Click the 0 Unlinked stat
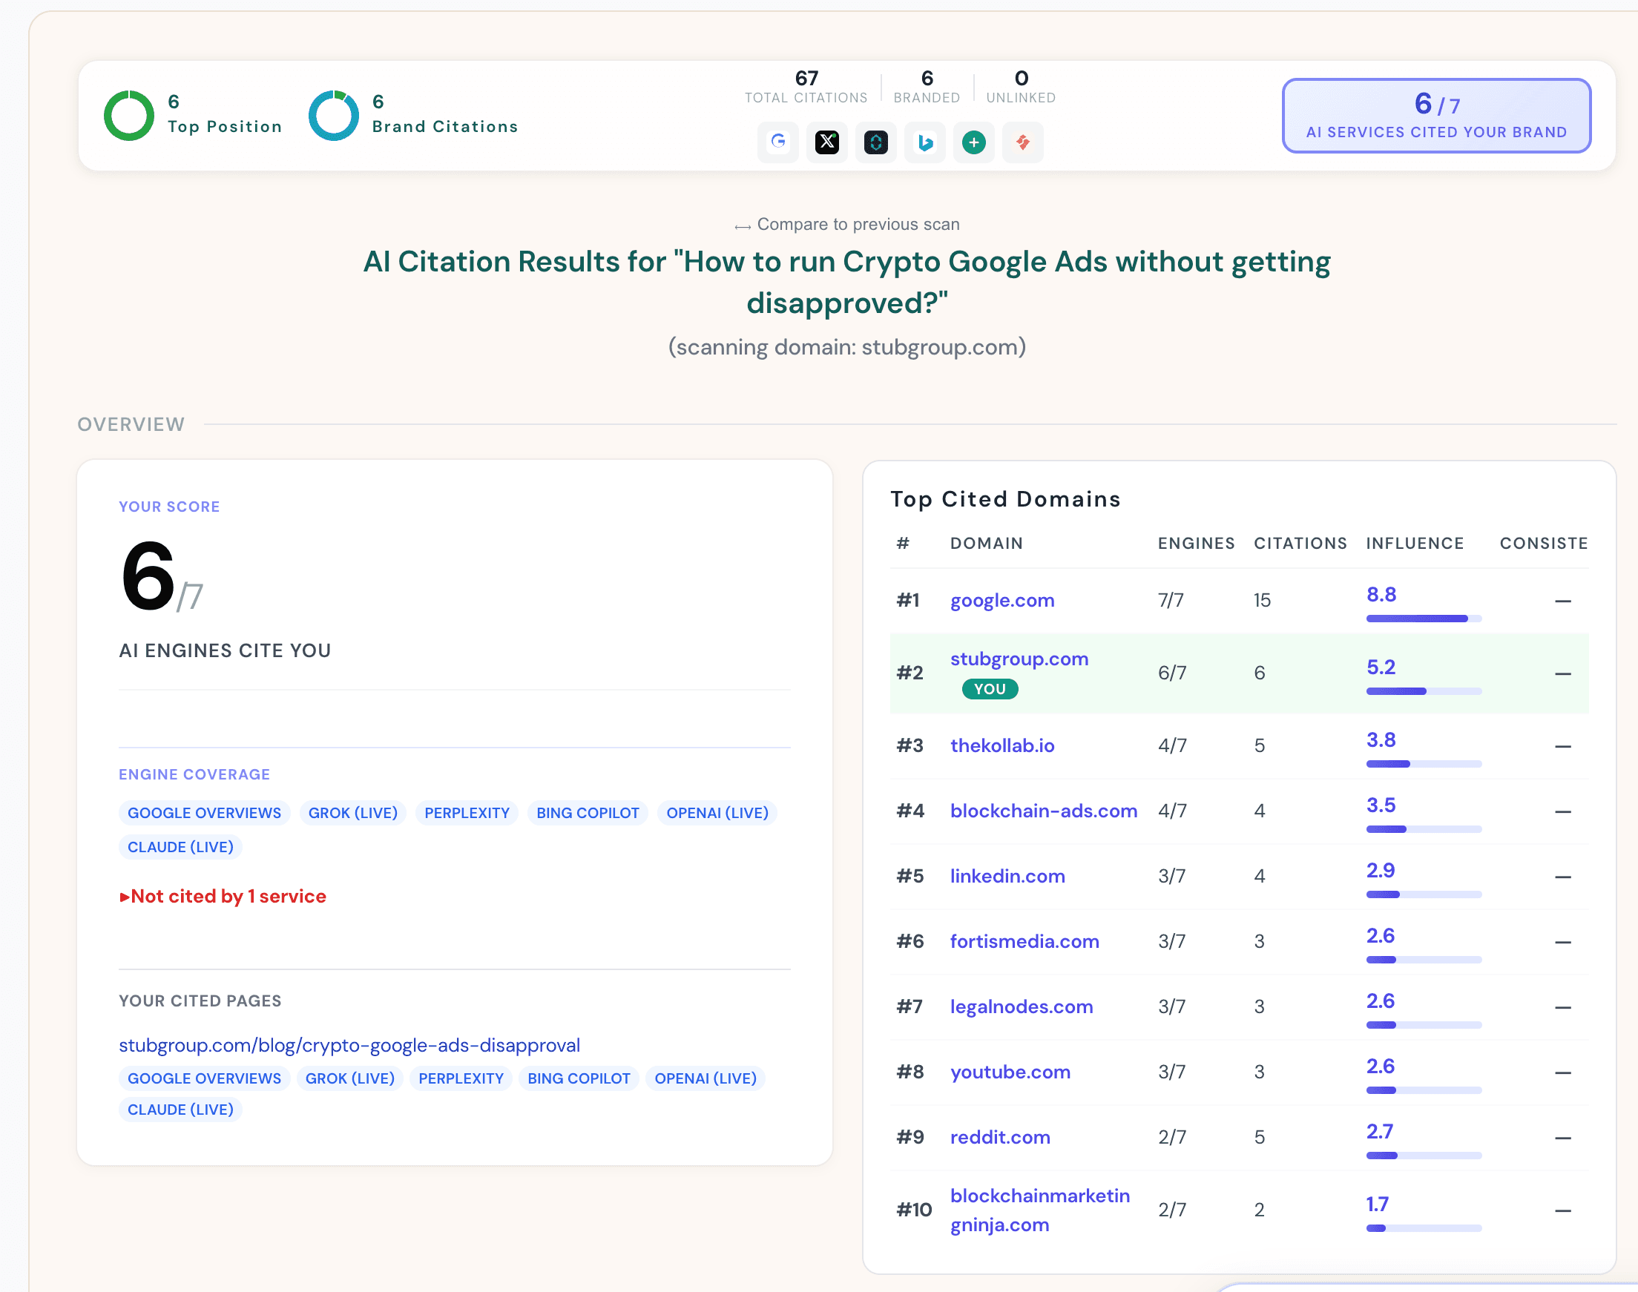Screen dimensions: 1638x1292 pos(1021,86)
